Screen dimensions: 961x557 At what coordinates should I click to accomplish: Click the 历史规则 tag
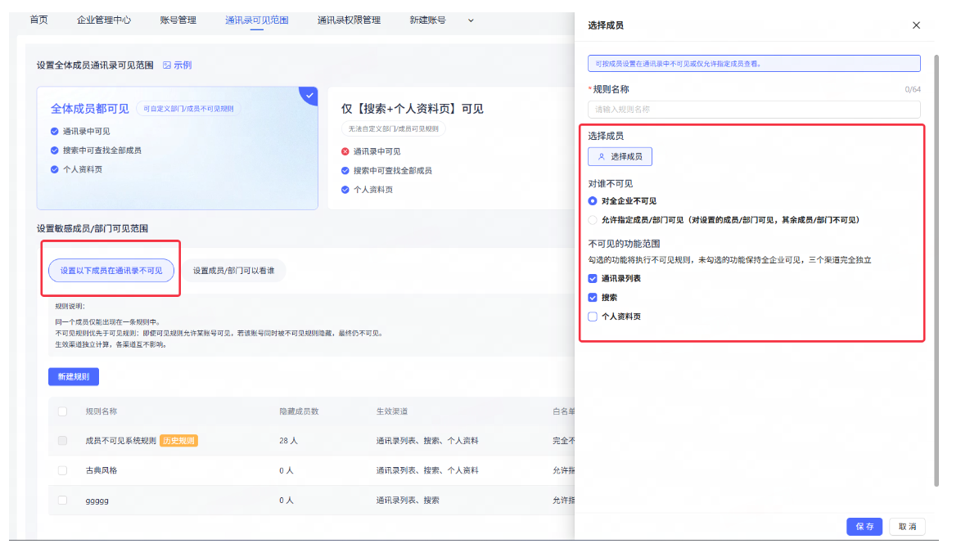(x=178, y=441)
